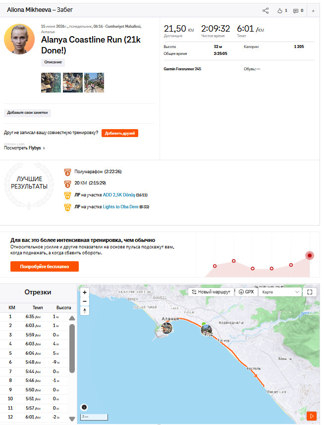Click the highlighted red point on the intensity chart
Image resolution: width=324 pixels, height=425 pixels.
point(310,255)
